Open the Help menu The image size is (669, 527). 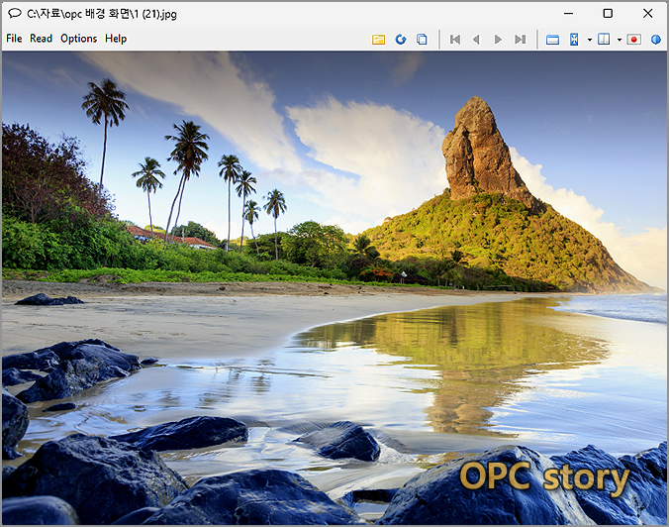click(116, 39)
